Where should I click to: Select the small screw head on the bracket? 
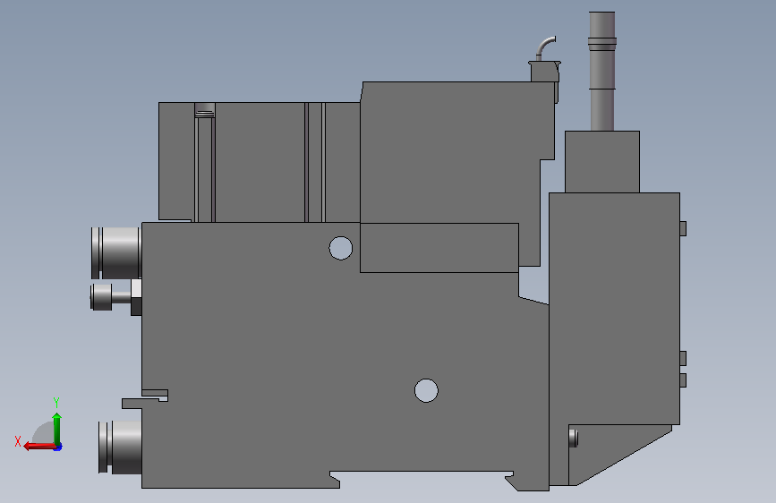click(x=573, y=439)
